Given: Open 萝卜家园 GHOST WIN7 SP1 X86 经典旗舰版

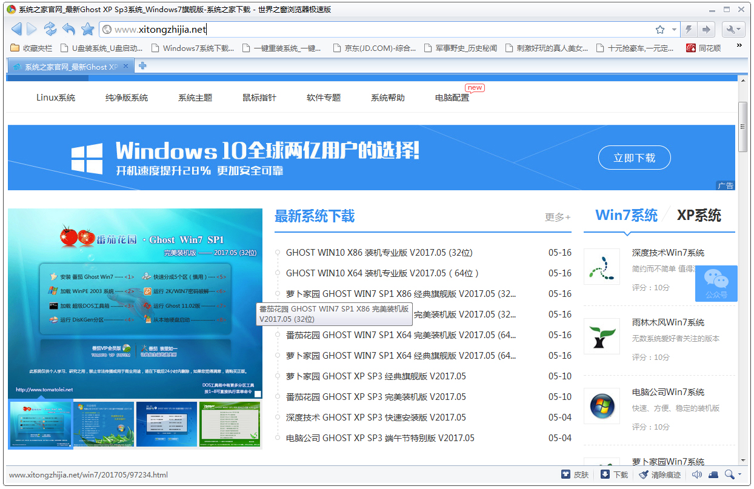Looking at the screenshot, I should coord(401,294).
